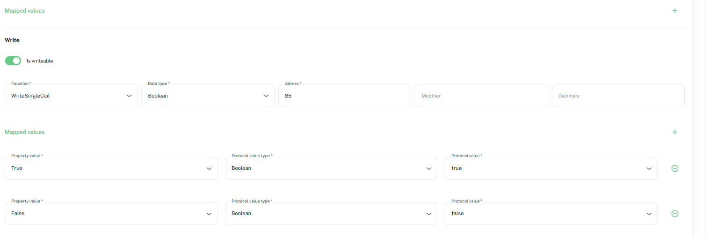Image resolution: width=710 pixels, height=238 pixels.
Task: Open the Data type dropdown
Action: pyautogui.click(x=208, y=96)
